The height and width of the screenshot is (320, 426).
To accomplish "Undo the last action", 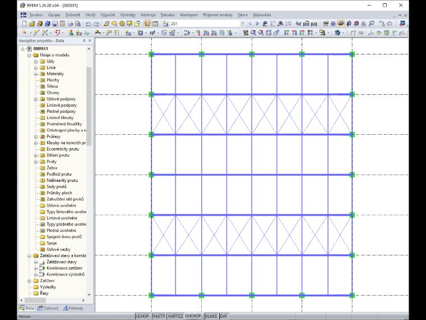I will 89,24.
